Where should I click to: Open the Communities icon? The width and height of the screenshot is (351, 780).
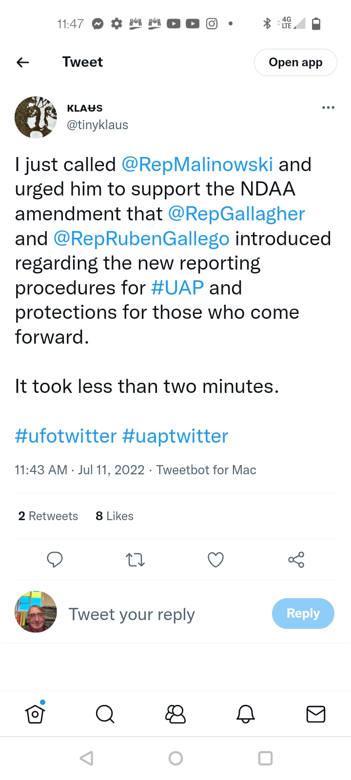click(175, 714)
